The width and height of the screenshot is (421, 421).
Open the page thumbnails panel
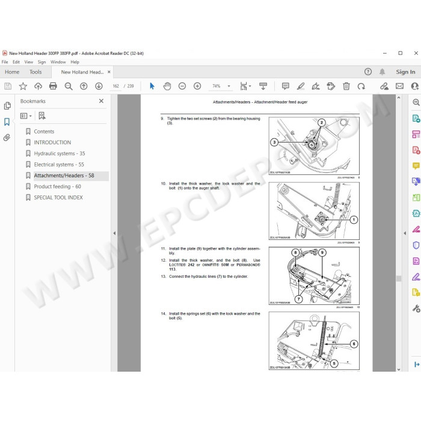[x=7, y=106]
